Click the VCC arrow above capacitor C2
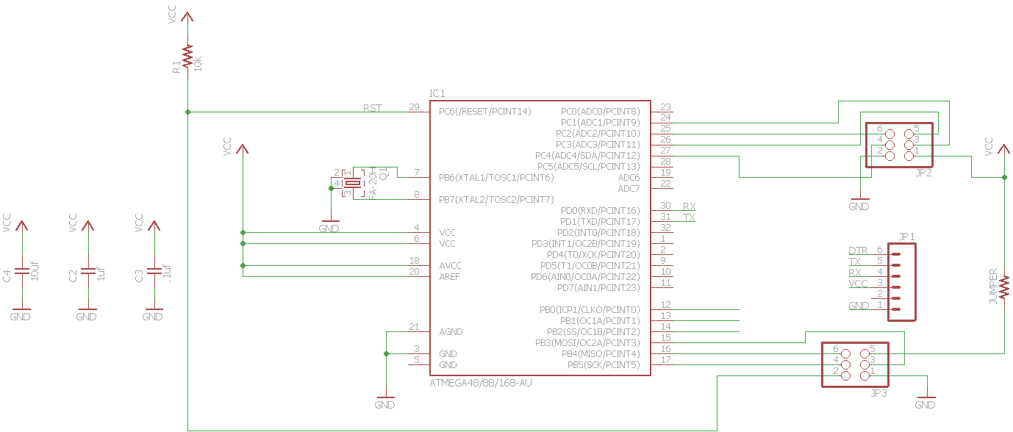The height and width of the screenshot is (432, 1013). (x=88, y=226)
